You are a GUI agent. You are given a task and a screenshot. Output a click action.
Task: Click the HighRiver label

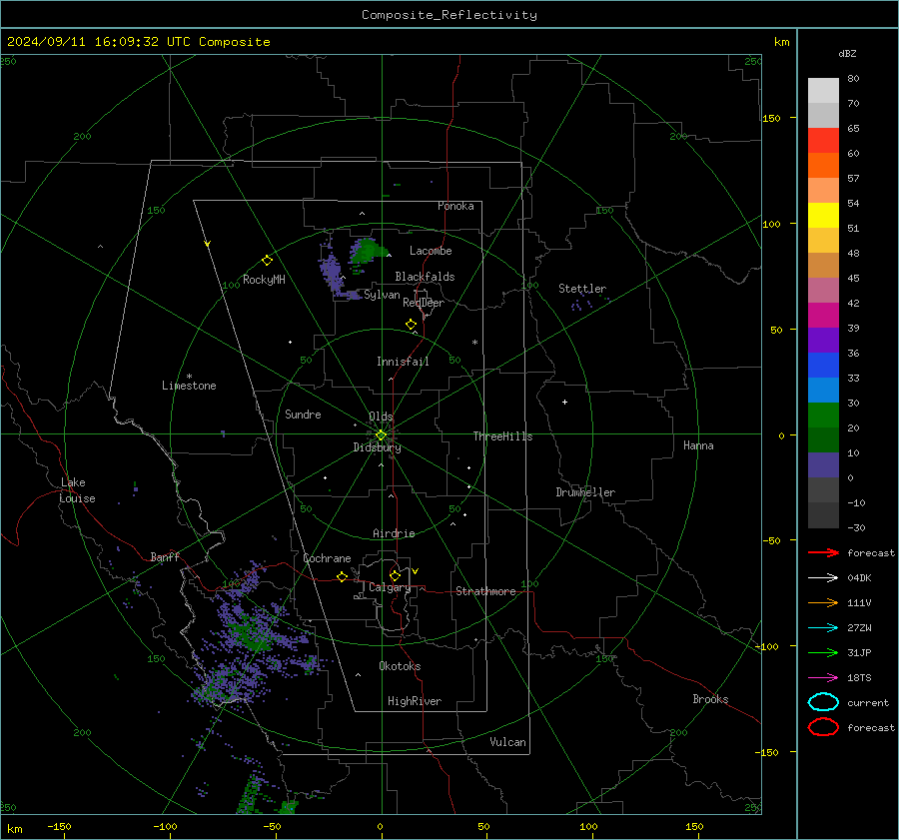point(415,701)
